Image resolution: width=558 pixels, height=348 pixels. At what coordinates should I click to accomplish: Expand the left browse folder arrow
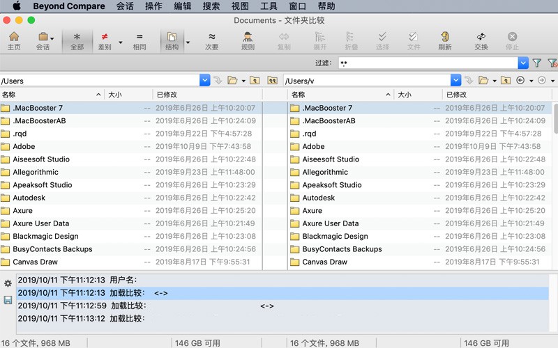[243, 81]
